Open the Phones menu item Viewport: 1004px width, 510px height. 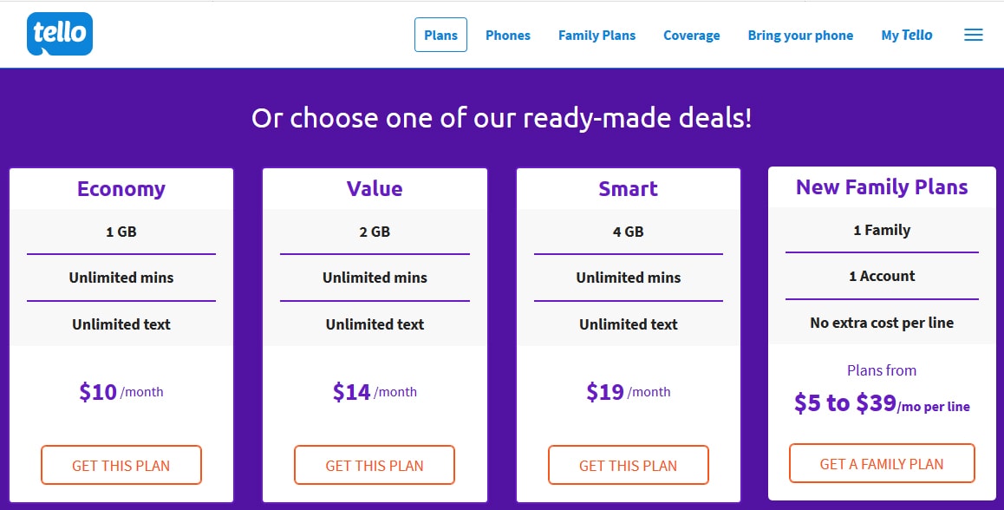tap(508, 36)
